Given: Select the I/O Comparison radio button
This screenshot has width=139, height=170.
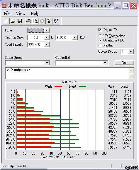Looking at the screenshot, I should coord(100,36).
